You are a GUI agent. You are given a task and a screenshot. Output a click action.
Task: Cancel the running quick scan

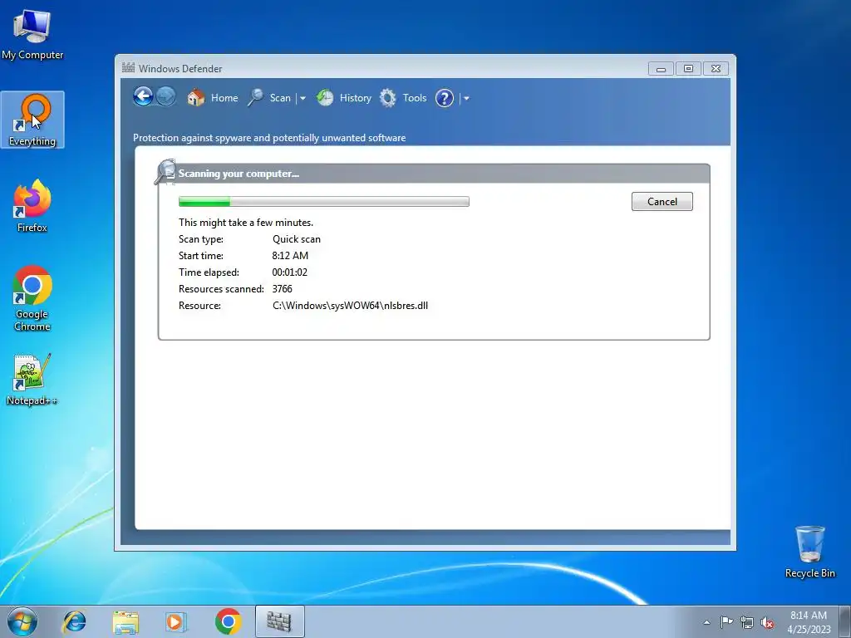coord(662,201)
